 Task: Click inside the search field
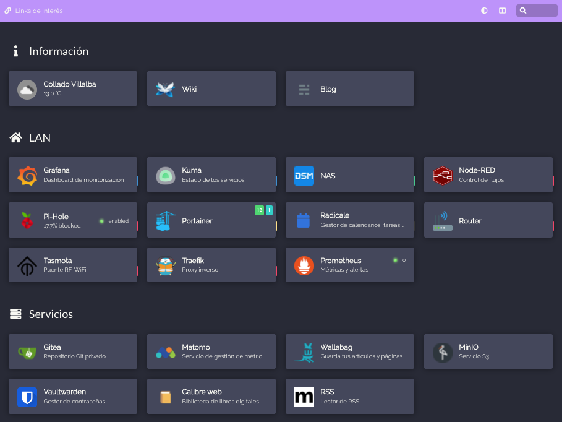point(539,11)
